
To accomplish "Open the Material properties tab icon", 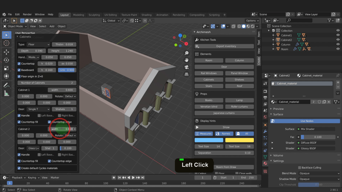I will coord(265,163).
